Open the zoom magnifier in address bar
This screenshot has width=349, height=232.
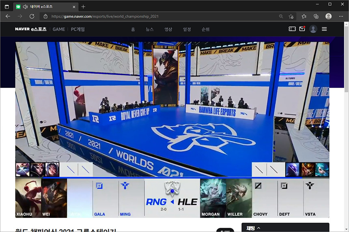(281, 16)
